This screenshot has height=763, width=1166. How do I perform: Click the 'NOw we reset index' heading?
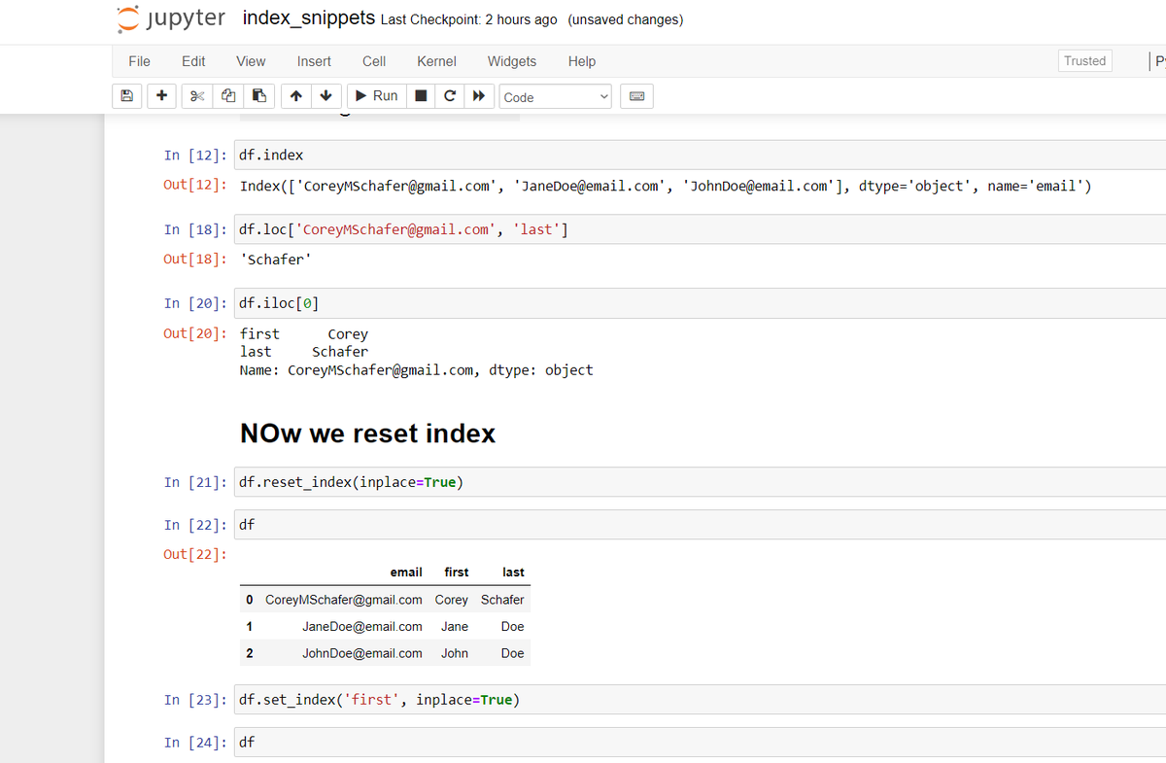click(367, 433)
